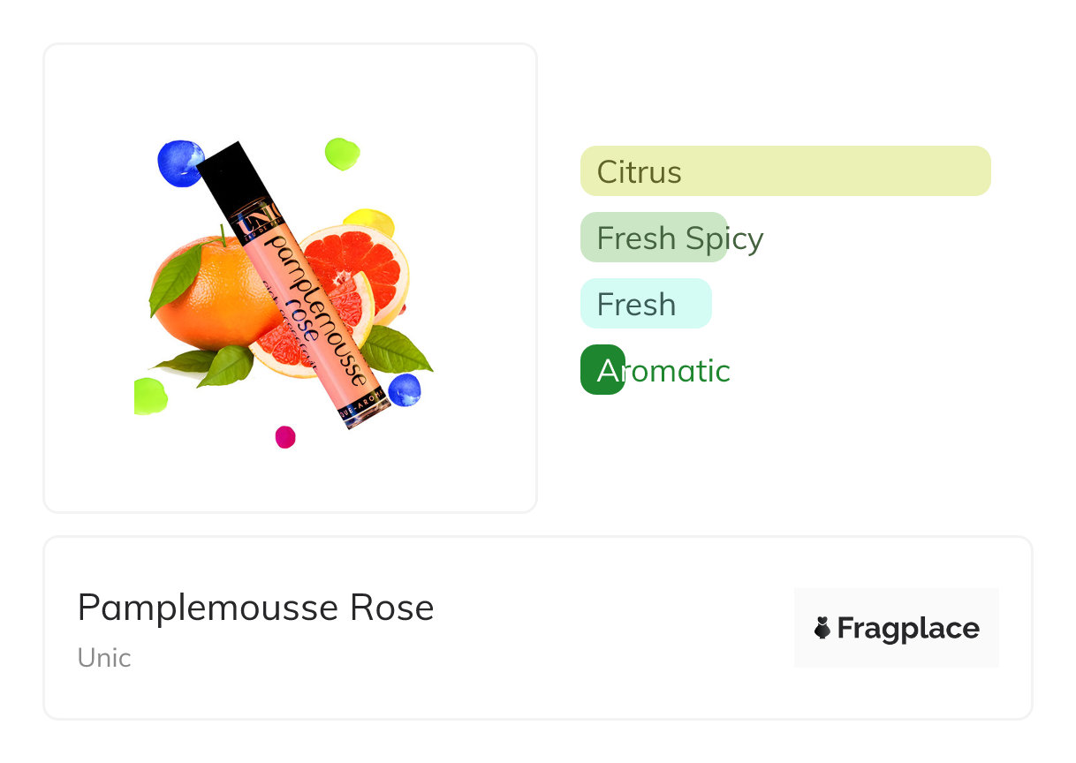1076x763 pixels.
Task: Click the green paint blob at bottom-left
Action: click(x=149, y=396)
